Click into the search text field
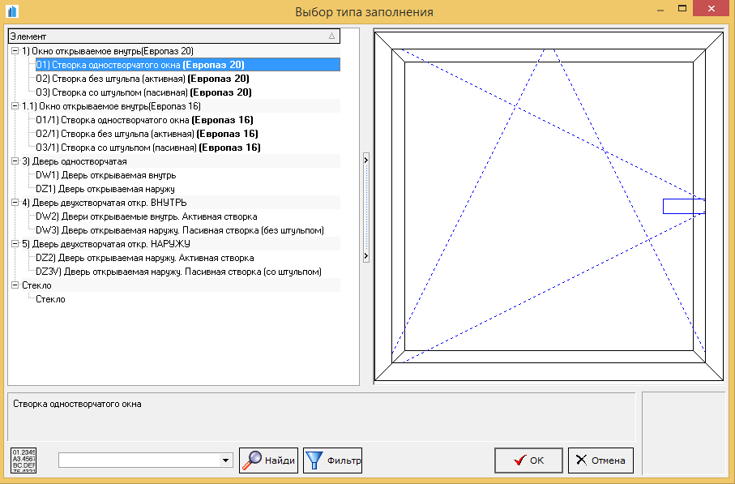 [139, 460]
